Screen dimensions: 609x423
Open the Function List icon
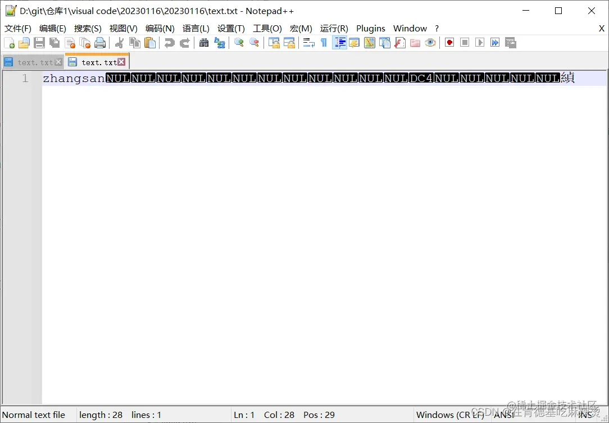coord(399,43)
